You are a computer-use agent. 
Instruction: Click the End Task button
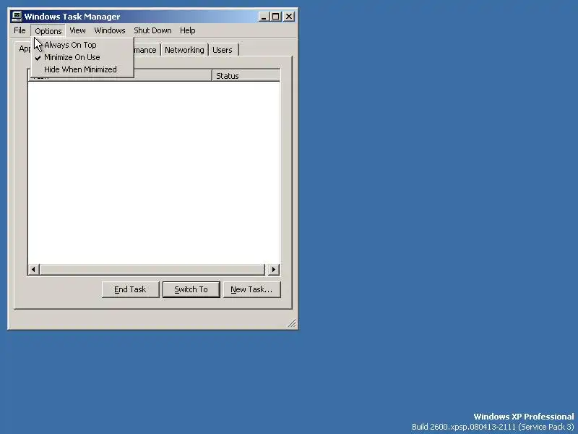click(x=131, y=290)
